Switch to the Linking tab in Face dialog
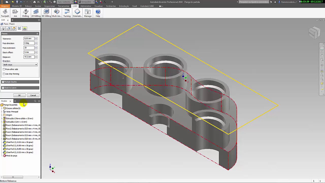 pos(25,29)
